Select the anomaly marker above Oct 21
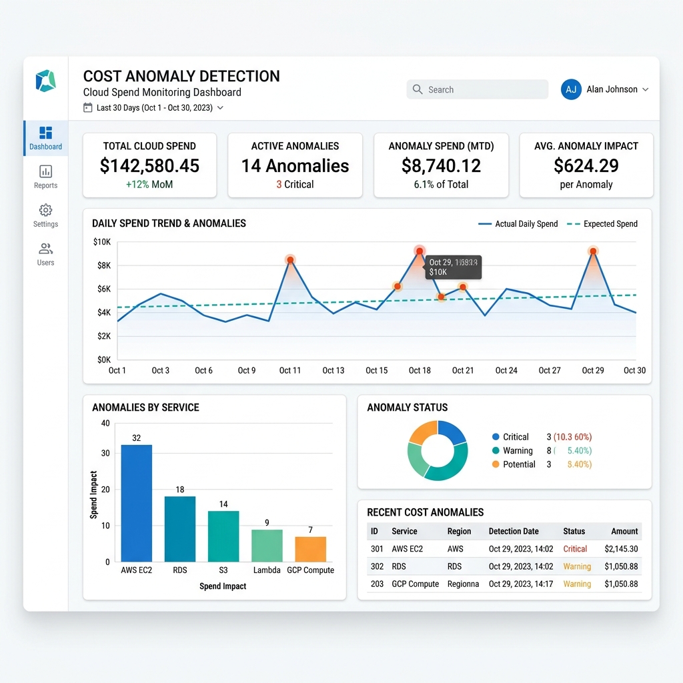Screen dimensions: 683x683 (463, 287)
